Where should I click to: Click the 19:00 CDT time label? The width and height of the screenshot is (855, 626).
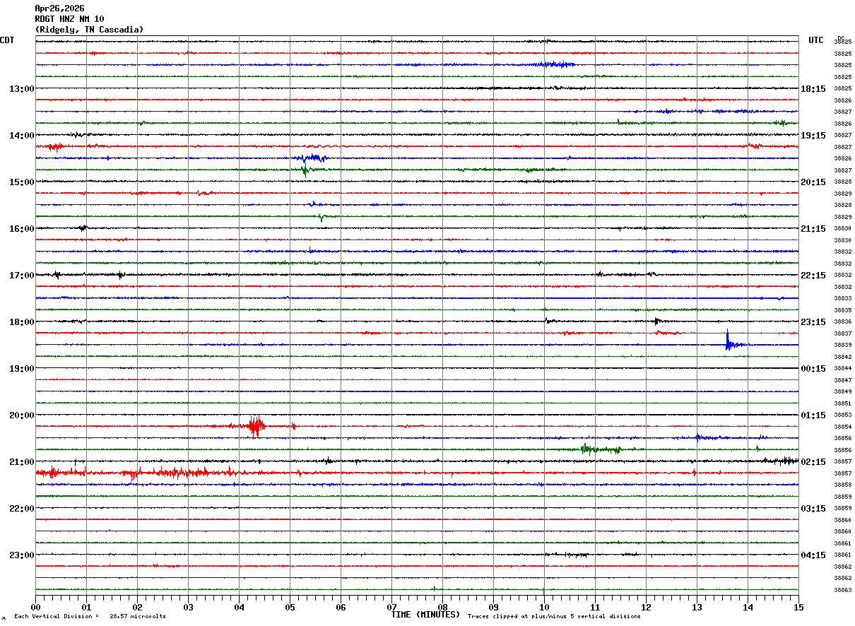point(22,369)
